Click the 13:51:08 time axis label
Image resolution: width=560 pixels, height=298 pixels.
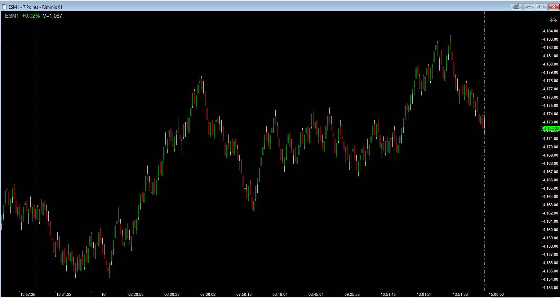point(460,294)
